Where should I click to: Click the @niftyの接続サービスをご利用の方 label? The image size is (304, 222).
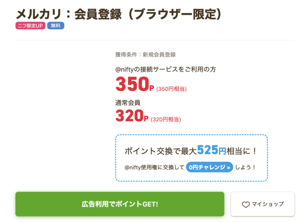pyautogui.click(x=165, y=69)
